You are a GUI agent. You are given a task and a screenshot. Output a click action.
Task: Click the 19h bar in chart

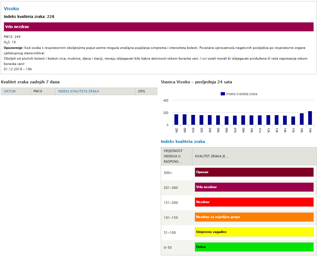[310, 118]
